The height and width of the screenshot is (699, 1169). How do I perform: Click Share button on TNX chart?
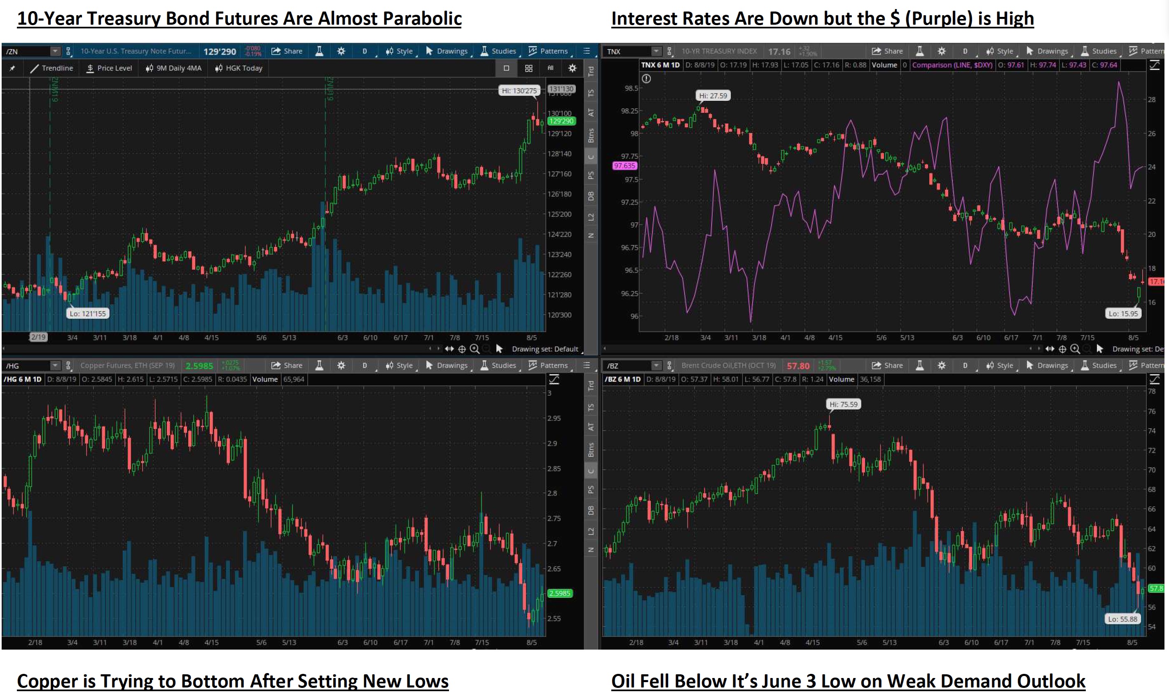click(887, 51)
